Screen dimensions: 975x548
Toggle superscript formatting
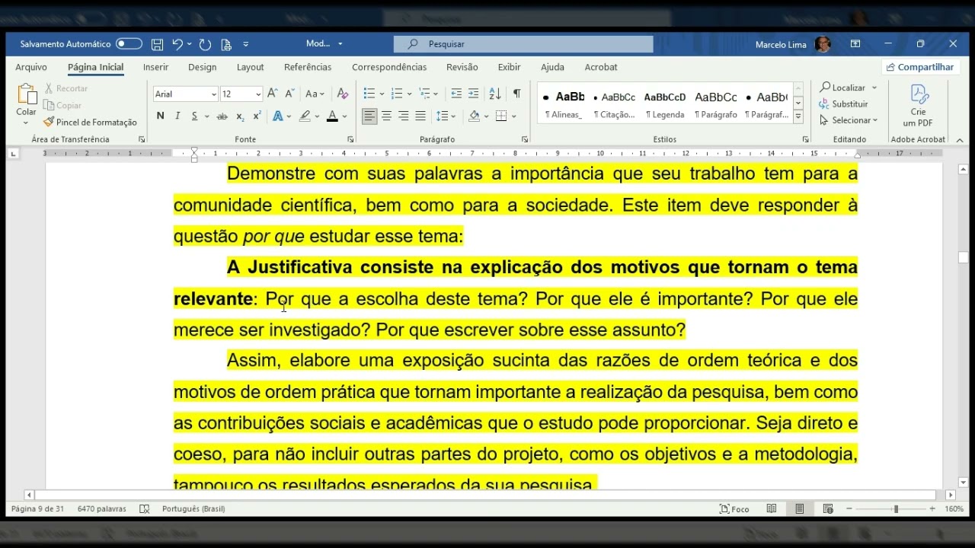pyautogui.click(x=257, y=116)
